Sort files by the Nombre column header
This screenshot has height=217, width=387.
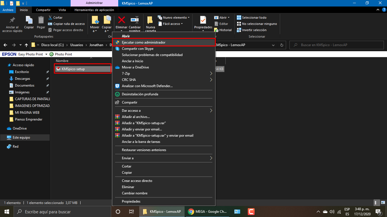(x=62, y=61)
